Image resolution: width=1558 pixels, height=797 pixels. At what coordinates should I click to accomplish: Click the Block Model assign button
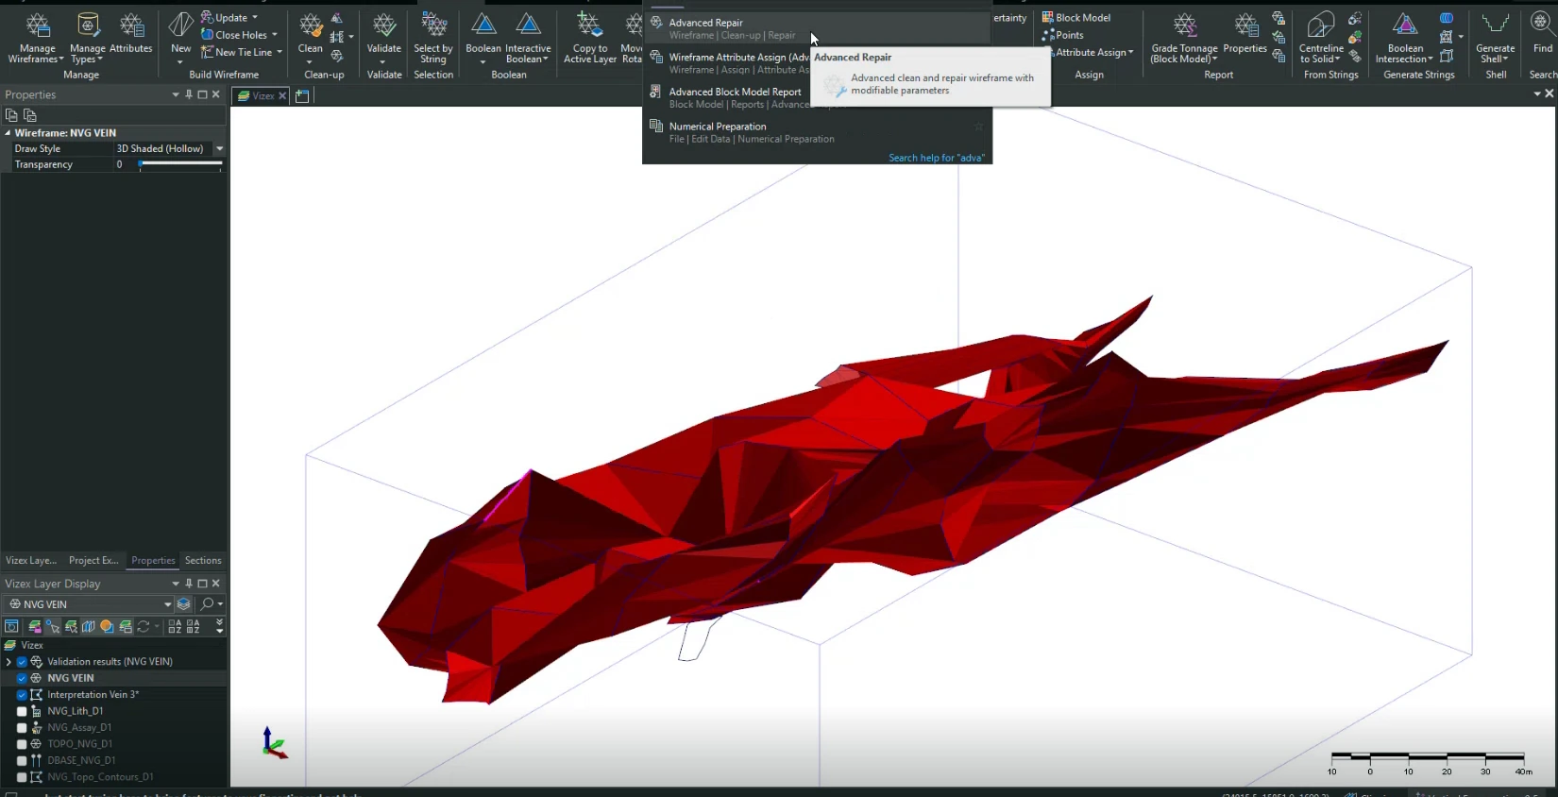tap(1076, 17)
